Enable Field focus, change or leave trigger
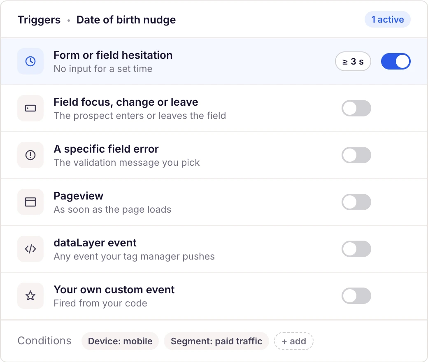This screenshot has height=362, width=428. pos(356,108)
